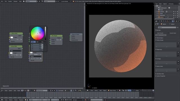The height and width of the screenshot is (101, 180).
Task: Click the R channel slider in color picker
Action: [x=37, y=45]
